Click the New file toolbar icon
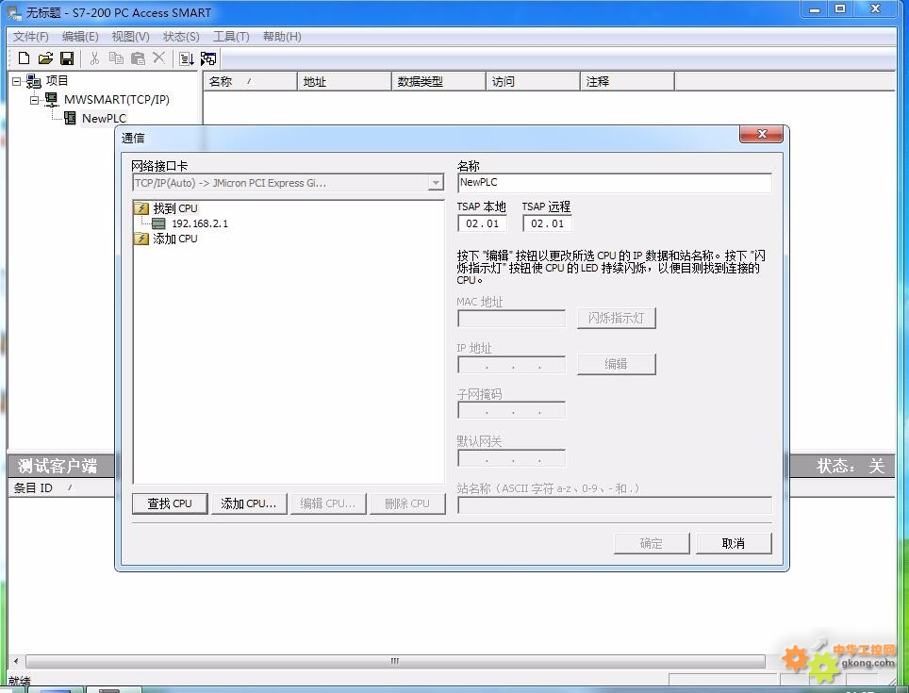Viewport: 909px width, 693px height. coord(24,58)
